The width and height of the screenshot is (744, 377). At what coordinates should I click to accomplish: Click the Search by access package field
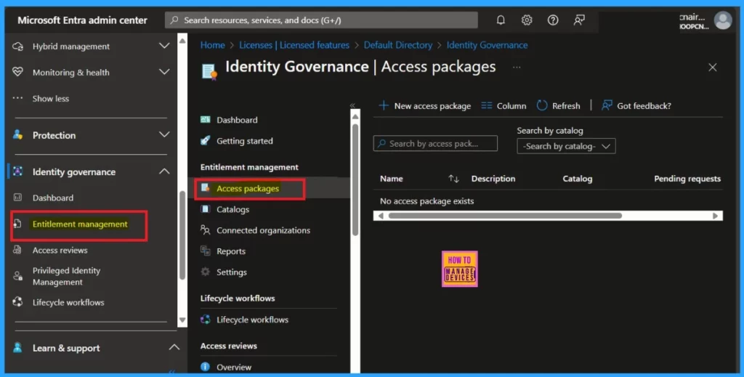435,143
